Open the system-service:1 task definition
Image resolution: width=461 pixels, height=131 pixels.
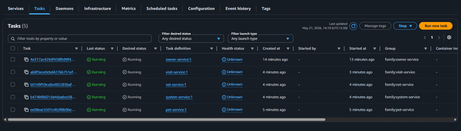click(x=179, y=97)
